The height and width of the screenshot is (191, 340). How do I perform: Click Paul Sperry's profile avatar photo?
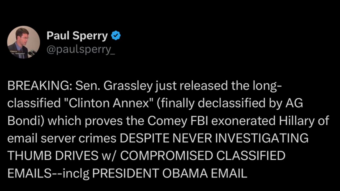coord(23,42)
